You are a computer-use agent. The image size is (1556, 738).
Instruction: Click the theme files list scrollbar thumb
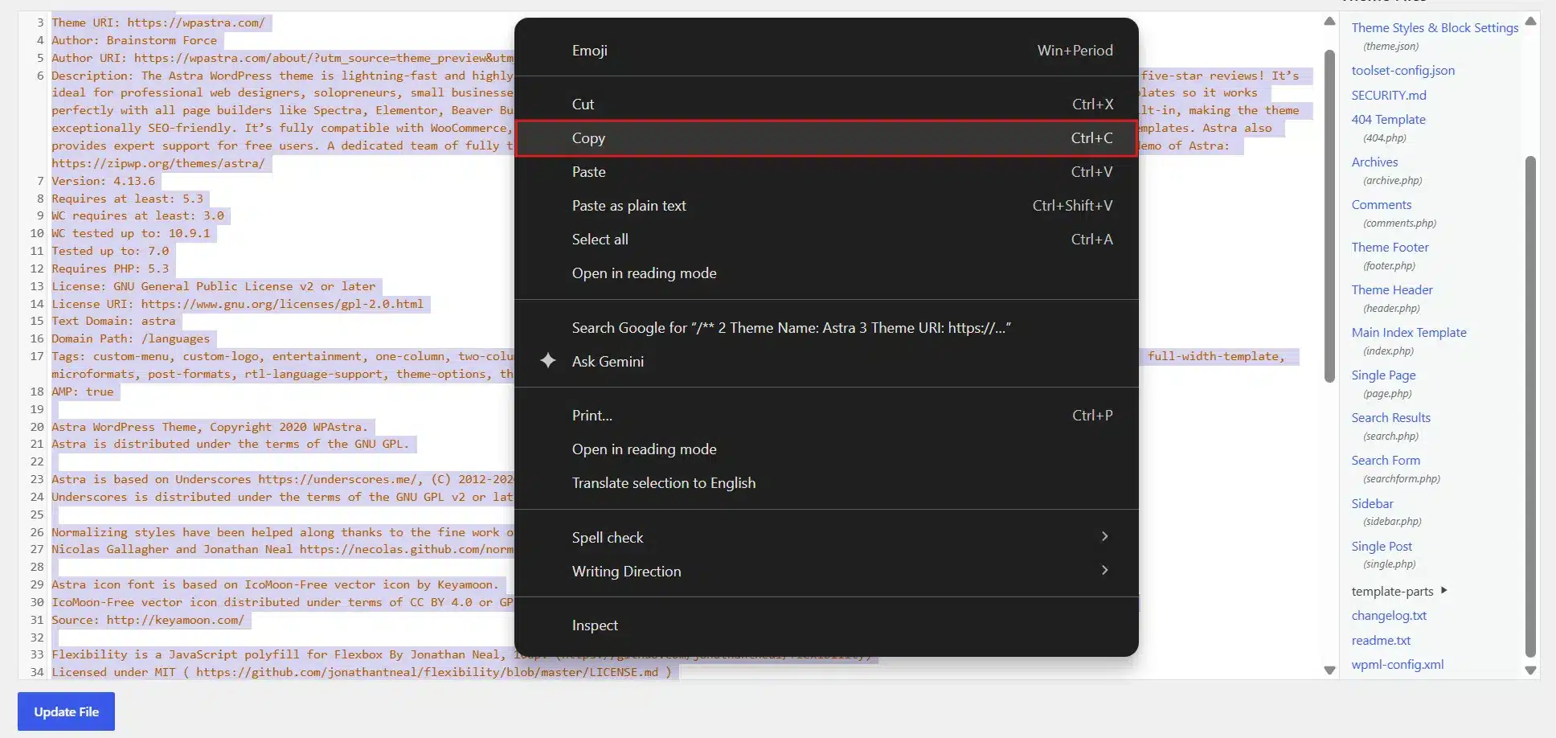click(x=1530, y=406)
